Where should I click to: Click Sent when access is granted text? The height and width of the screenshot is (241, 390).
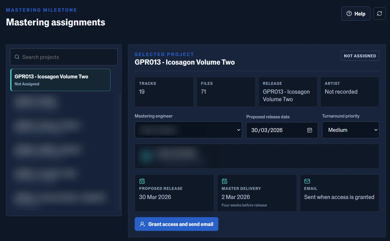coord(339,197)
